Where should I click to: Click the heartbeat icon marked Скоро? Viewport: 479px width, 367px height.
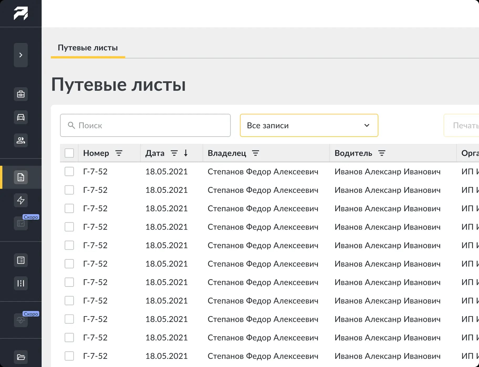tap(21, 320)
